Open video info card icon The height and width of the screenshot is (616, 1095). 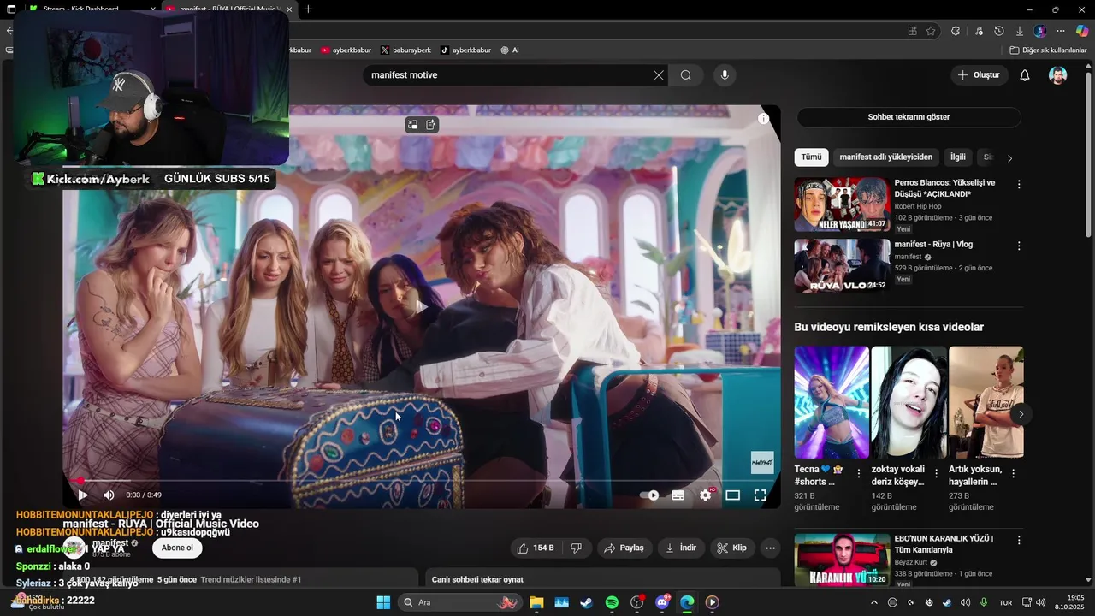click(763, 119)
